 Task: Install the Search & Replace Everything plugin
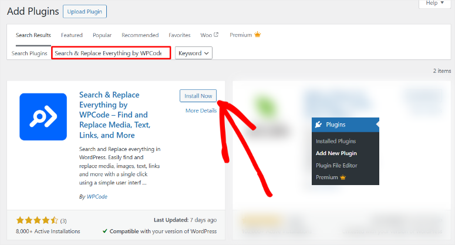pyautogui.click(x=198, y=96)
